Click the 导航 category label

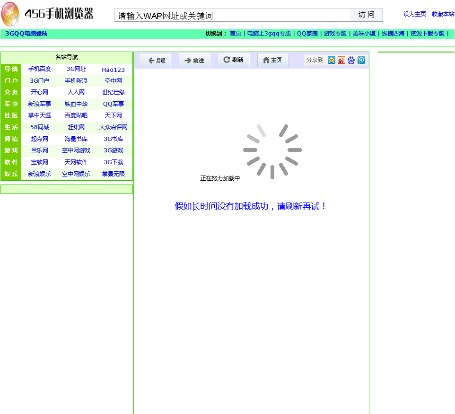pos(11,69)
